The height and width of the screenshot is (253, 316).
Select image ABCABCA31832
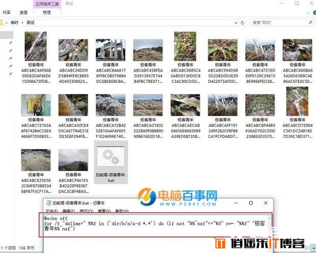148,105
